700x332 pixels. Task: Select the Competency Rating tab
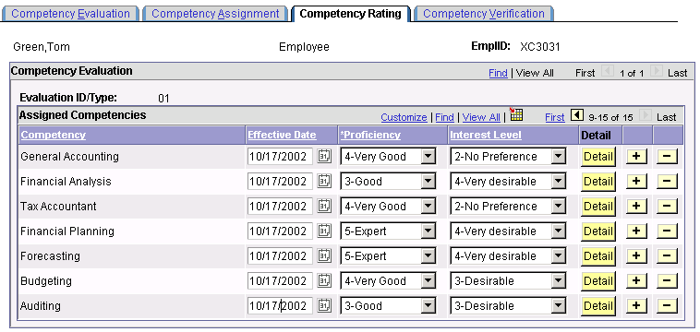(x=350, y=13)
